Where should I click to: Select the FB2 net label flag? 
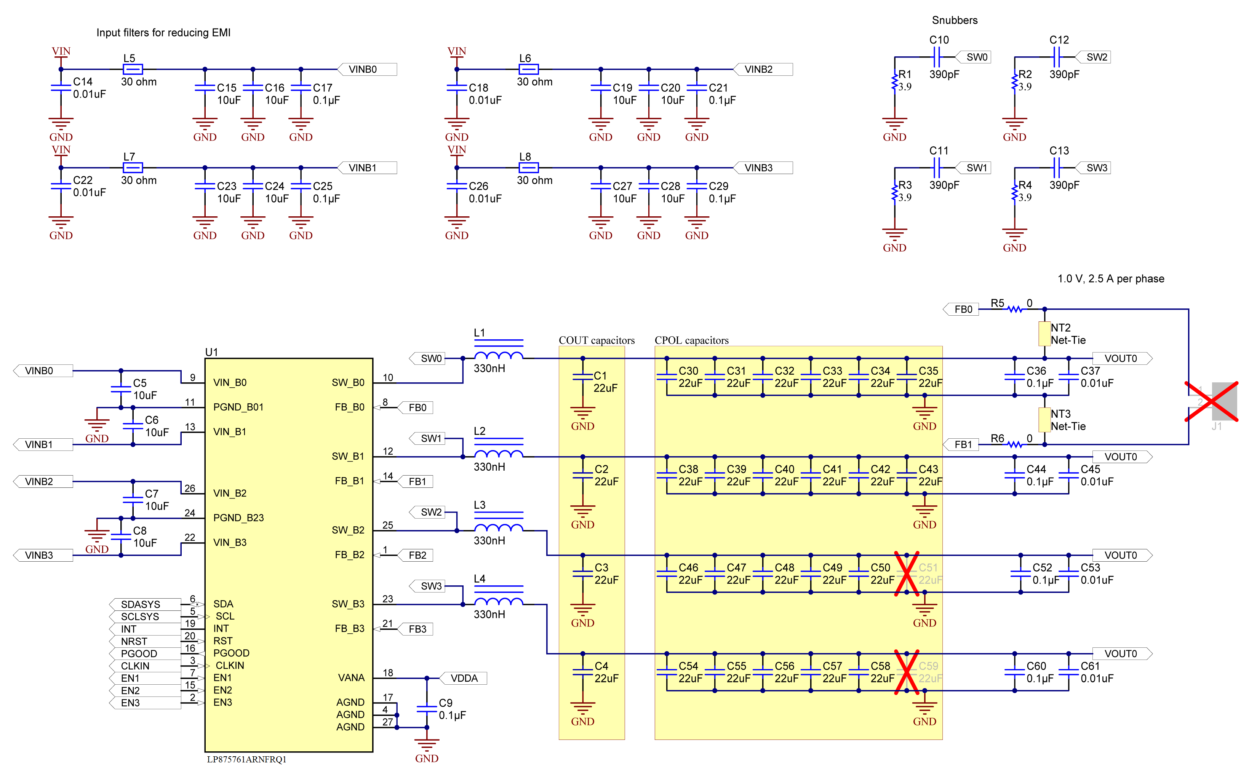click(x=419, y=554)
